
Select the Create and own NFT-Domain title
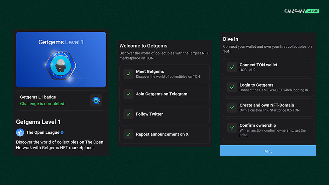point(267,105)
